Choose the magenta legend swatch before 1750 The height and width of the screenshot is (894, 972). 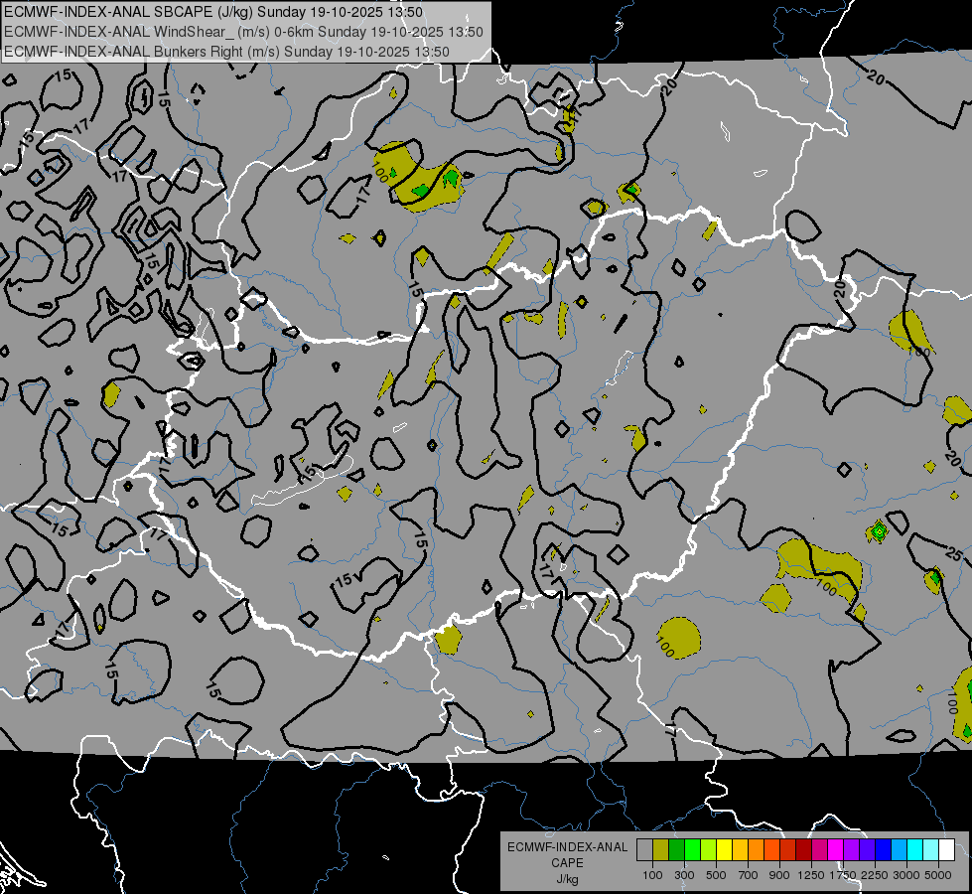pos(835,850)
